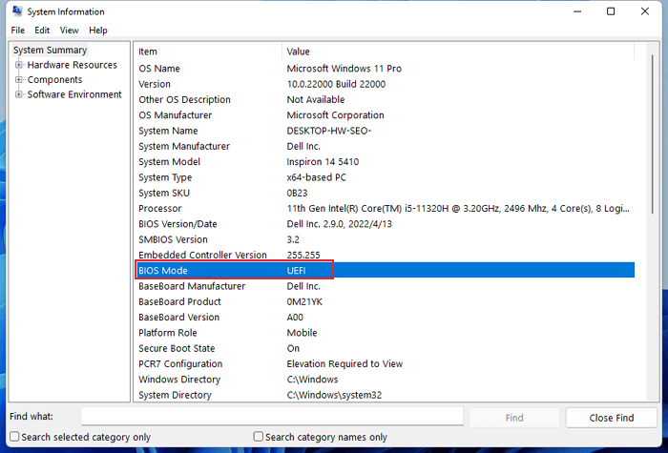Open the Help menu

click(x=98, y=31)
